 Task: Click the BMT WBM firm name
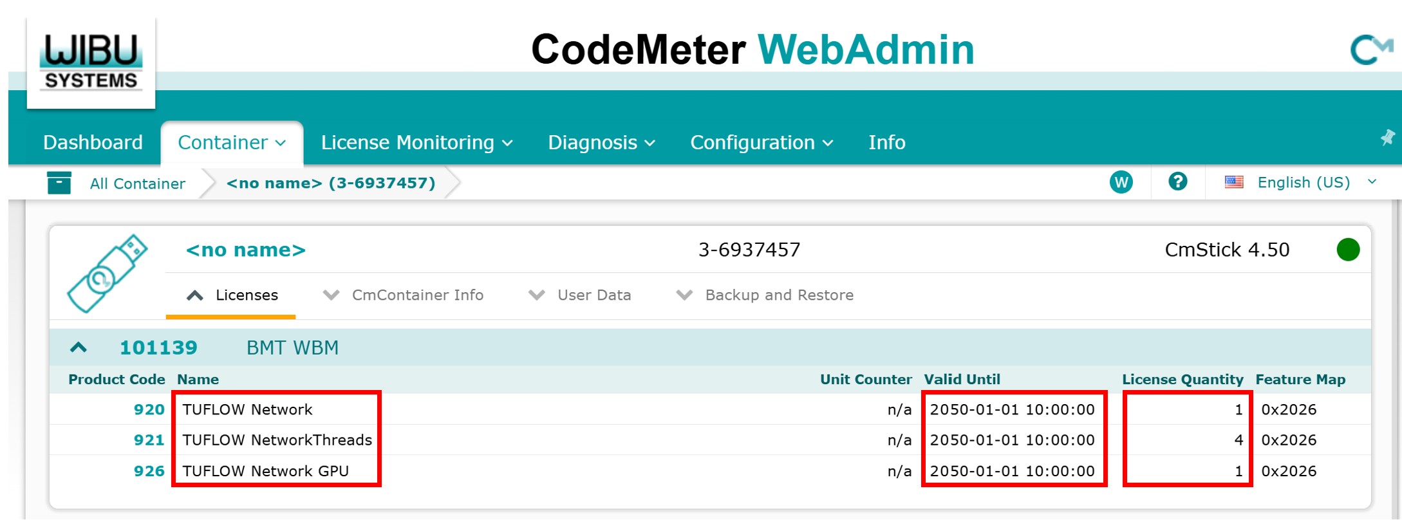pos(292,348)
